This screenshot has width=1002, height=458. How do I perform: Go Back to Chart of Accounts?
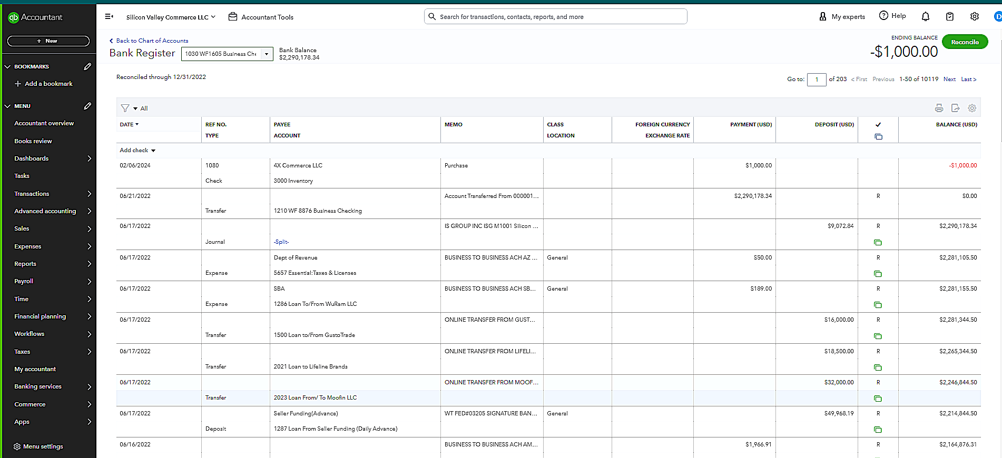coord(149,41)
